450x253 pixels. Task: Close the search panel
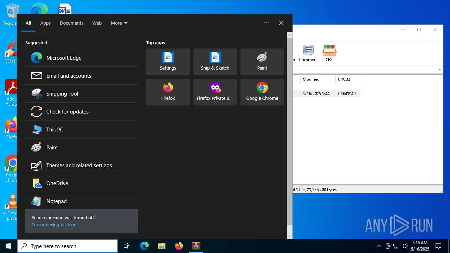(x=281, y=23)
